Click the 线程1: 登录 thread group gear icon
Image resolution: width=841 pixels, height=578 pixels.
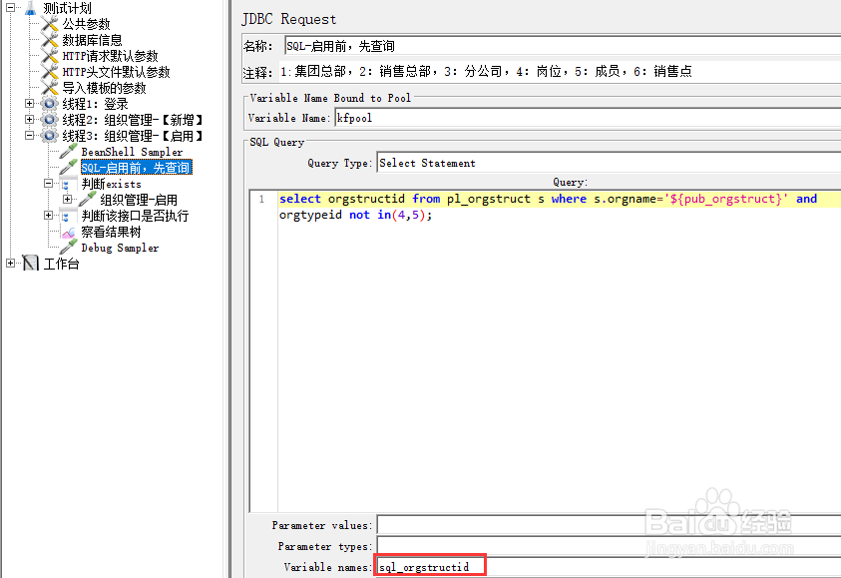click(x=49, y=104)
